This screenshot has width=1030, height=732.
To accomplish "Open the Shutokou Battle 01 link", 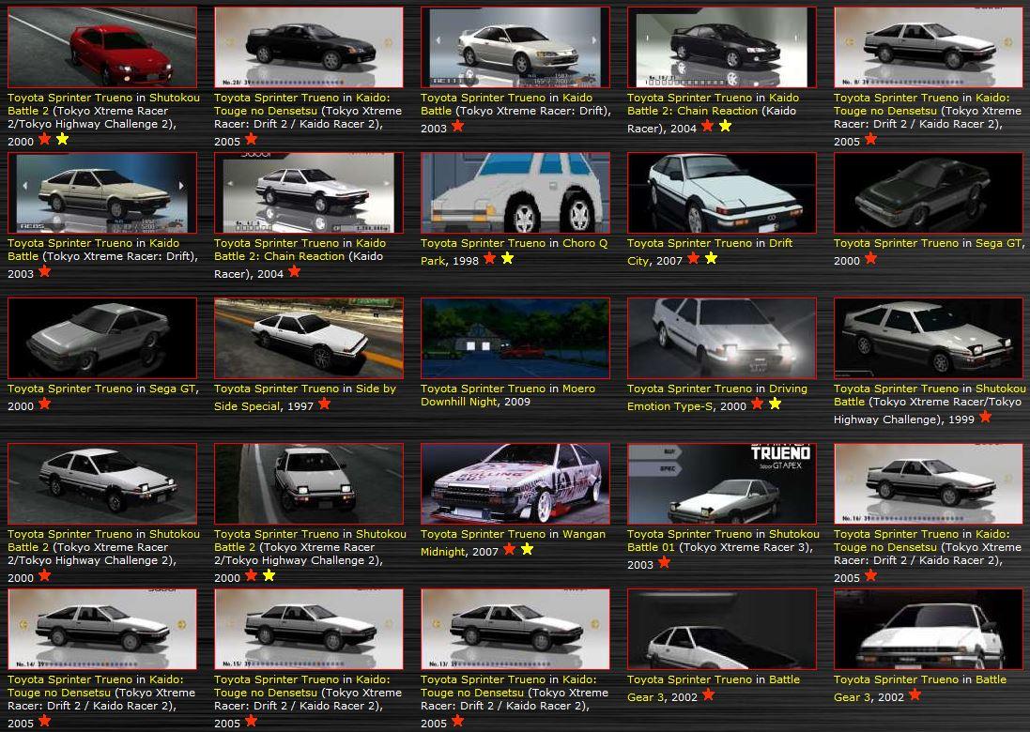I will click(794, 534).
